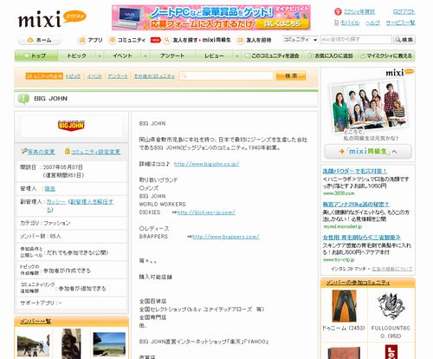The width and height of the screenshot is (433, 359).
Task: Open the dickies-jp.com link
Action: click(x=206, y=212)
